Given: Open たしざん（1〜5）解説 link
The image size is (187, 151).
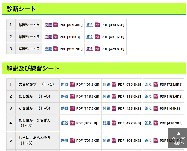Looking at the screenshot, I should coord(65,96).
